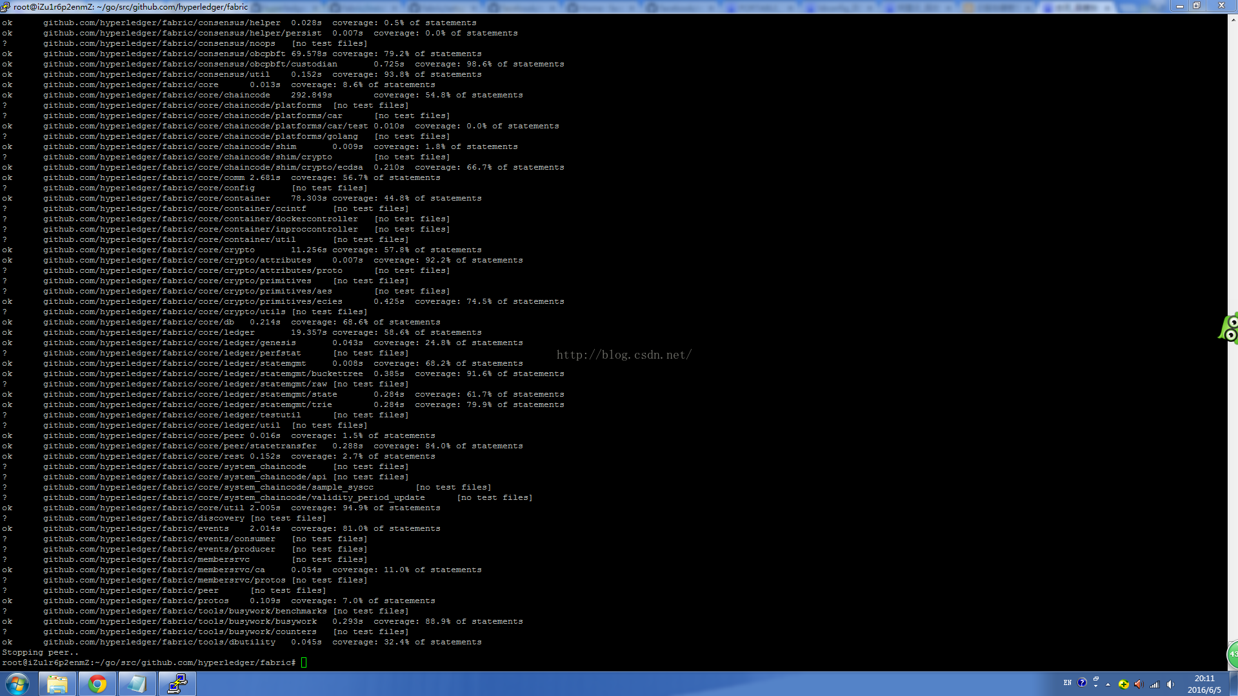Image resolution: width=1238 pixels, height=696 pixels.
Task: Open the Windows Start menu orb
Action: pos(17,684)
